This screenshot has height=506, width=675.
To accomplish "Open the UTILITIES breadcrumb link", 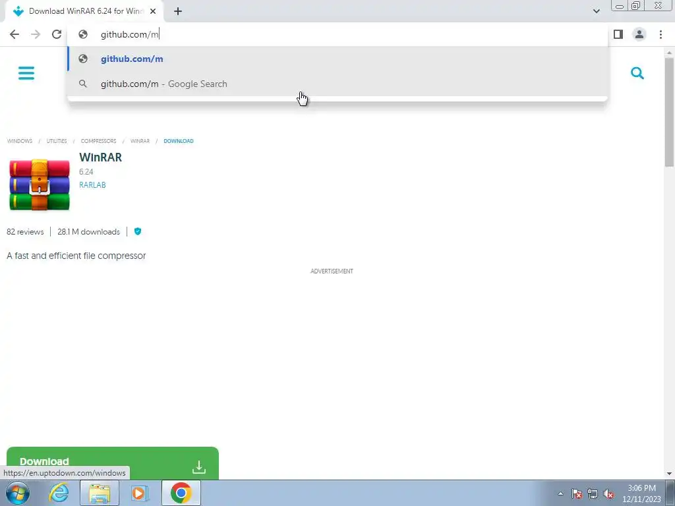I will click(x=57, y=141).
